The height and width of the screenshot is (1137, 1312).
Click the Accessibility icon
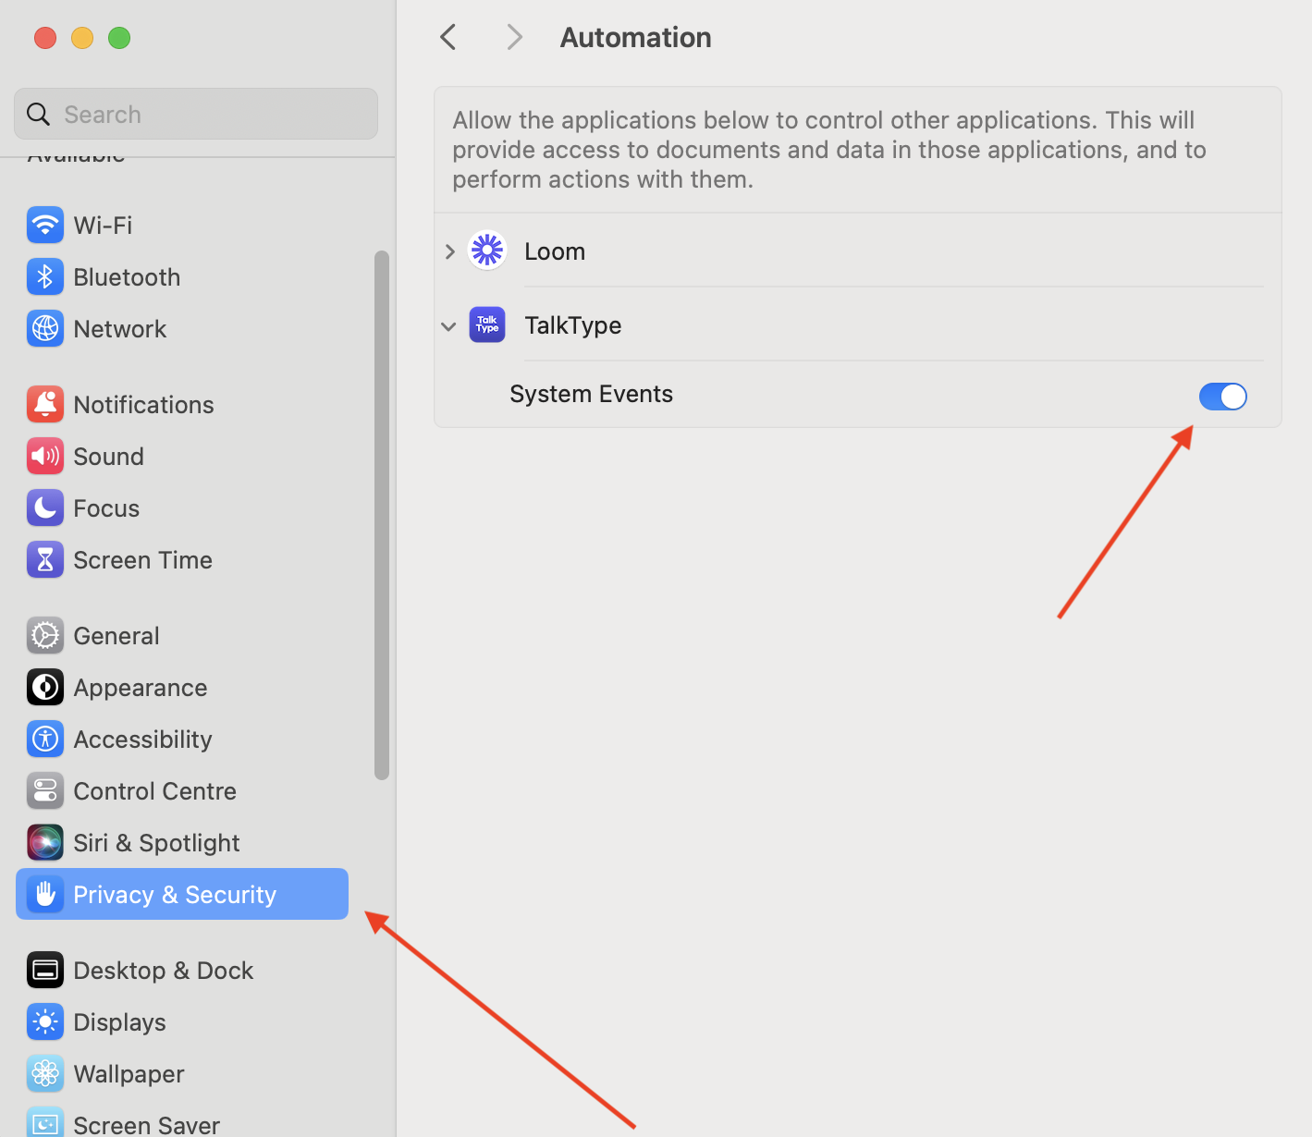click(x=45, y=739)
